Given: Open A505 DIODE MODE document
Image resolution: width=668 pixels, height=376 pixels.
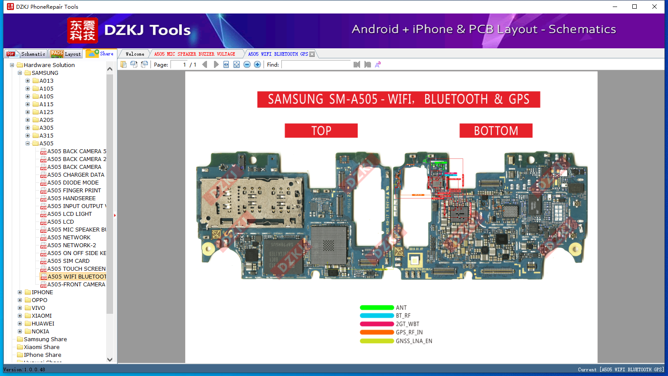Looking at the screenshot, I should [73, 183].
